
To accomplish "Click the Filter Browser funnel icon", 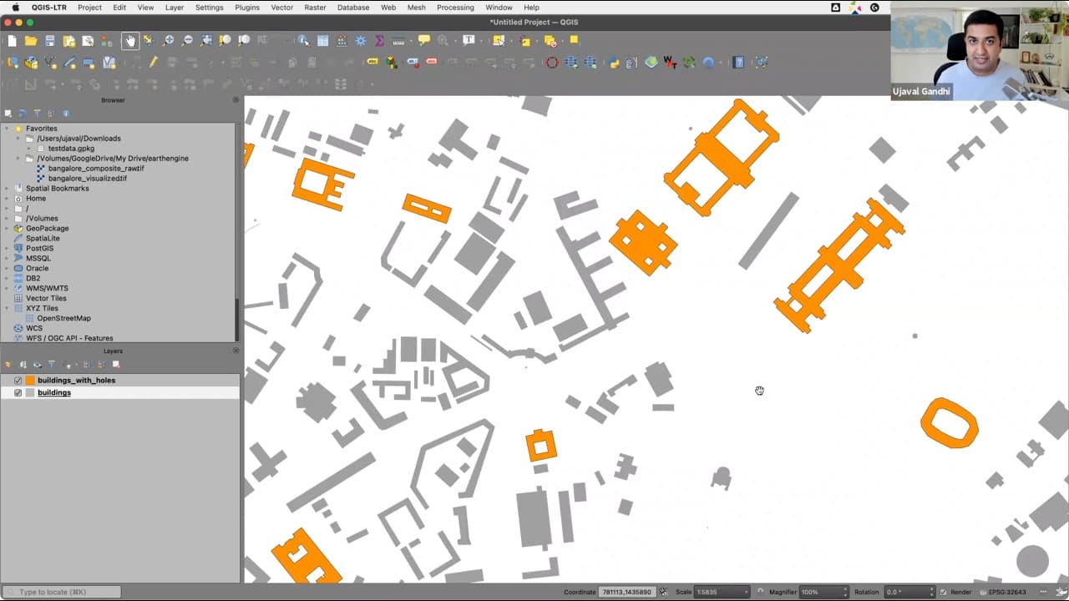I will click(37, 114).
